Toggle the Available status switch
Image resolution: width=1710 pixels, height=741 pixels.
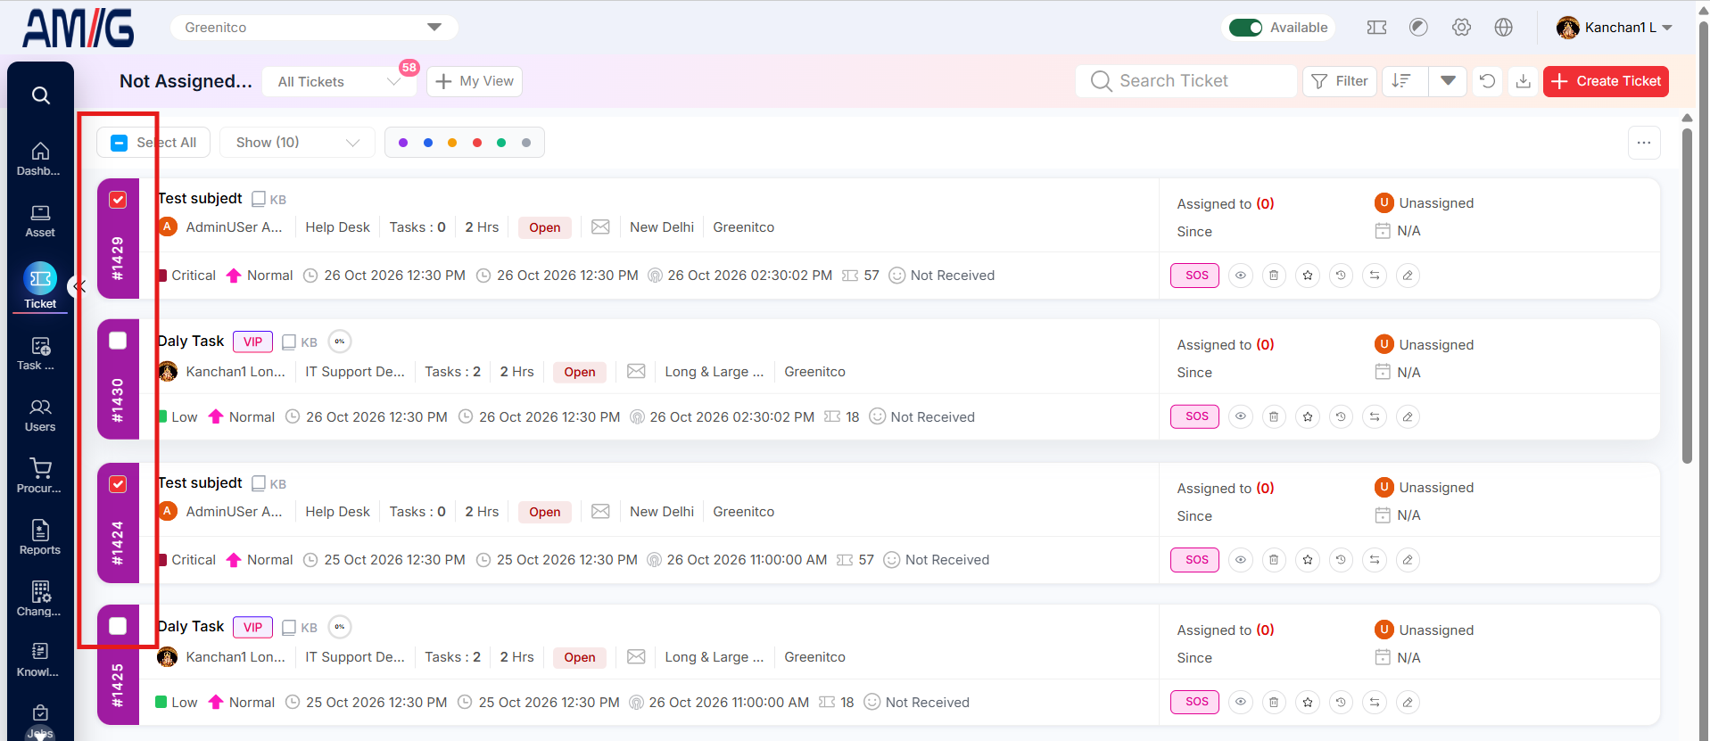pos(1245,28)
